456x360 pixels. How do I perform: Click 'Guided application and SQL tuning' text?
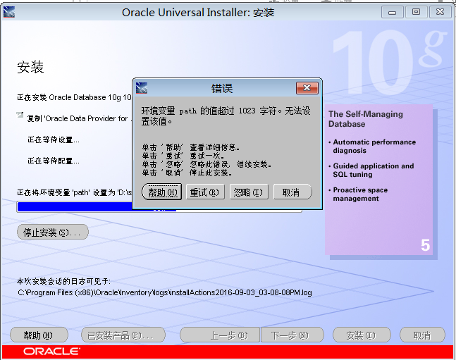374,170
